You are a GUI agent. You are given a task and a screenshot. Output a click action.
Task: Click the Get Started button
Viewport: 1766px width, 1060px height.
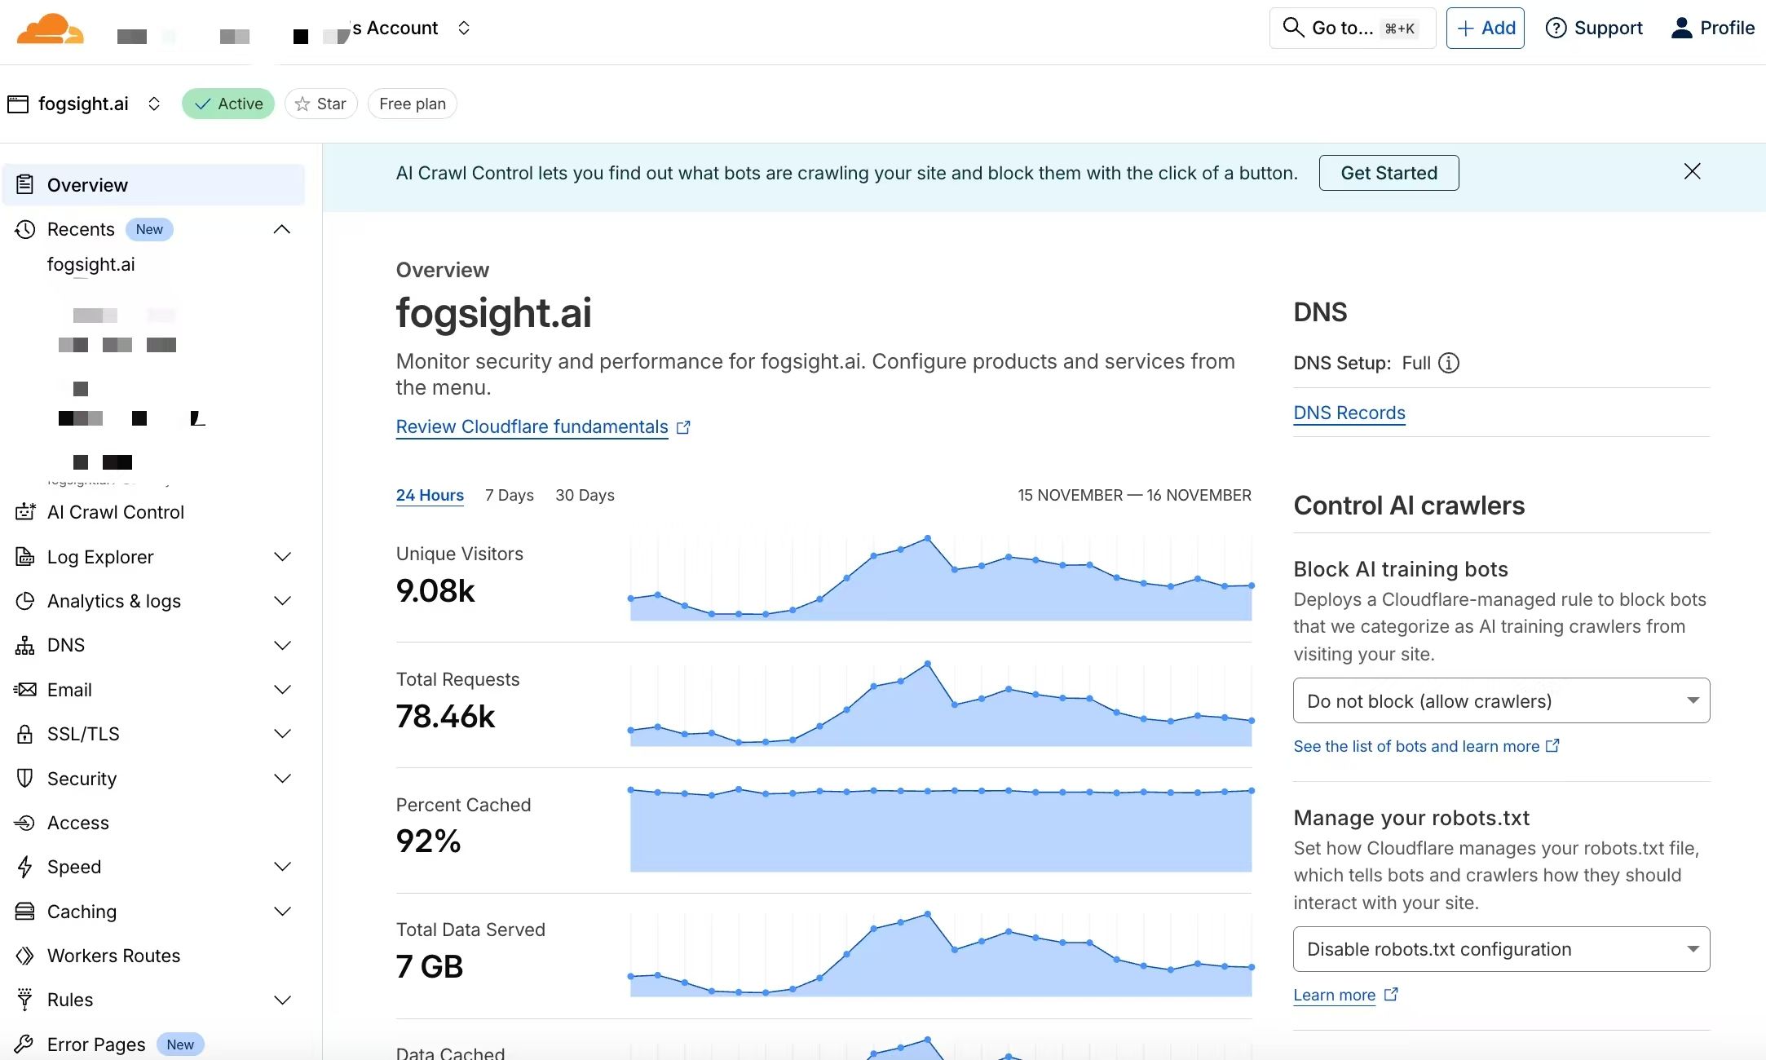pyautogui.click(x=1389, y=173)
